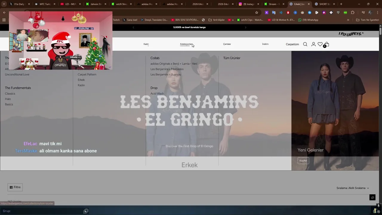Open the media control music-note icon

point(363,13)
